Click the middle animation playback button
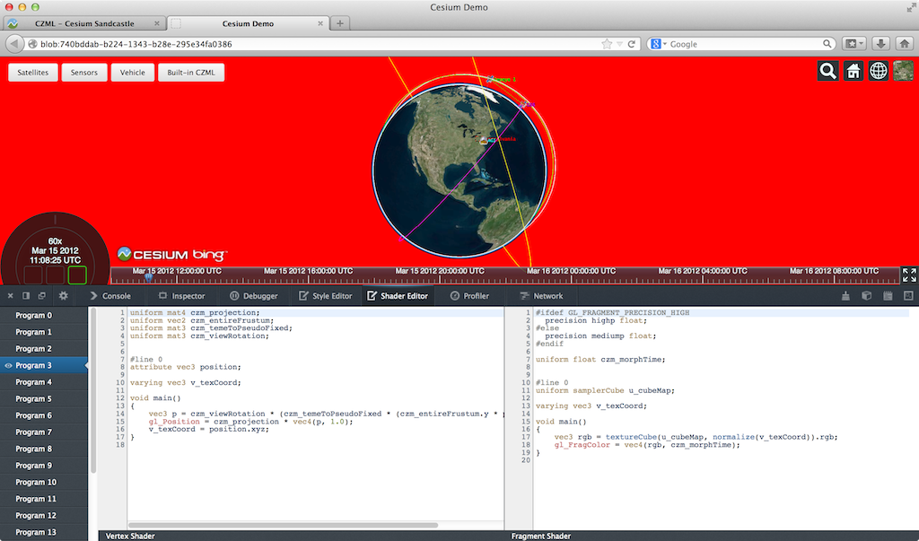Screen dimensions: 919x541 55,275
